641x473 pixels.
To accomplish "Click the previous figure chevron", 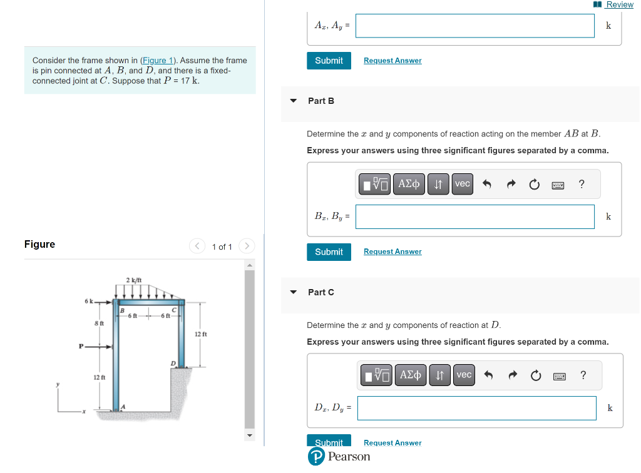I will click(x=197, y=246).
